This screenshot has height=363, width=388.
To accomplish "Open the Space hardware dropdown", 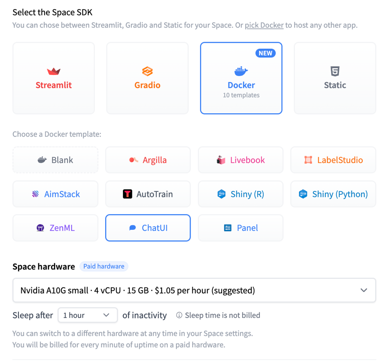I will [x=194, y=290].
